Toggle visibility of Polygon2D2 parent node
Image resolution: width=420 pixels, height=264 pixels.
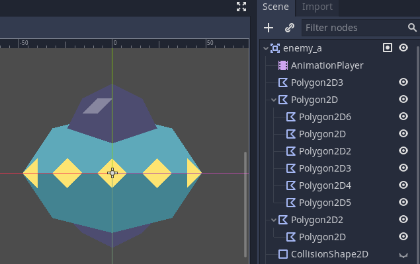click(403, 219)
